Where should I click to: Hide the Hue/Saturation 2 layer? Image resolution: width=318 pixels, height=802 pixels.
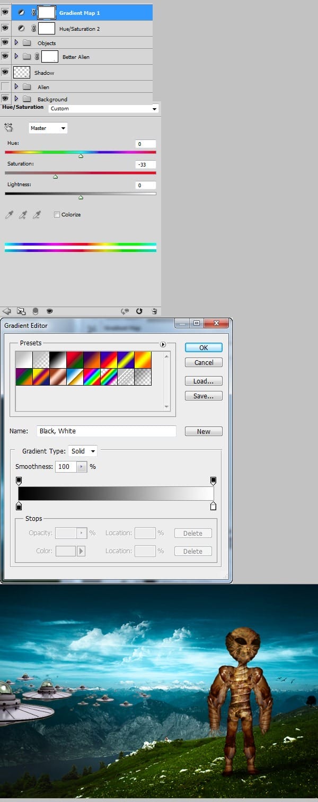coord(5,28)
